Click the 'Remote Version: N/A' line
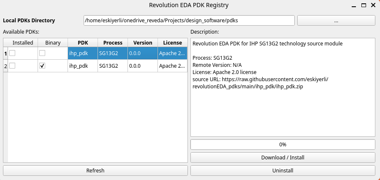Viewport: 380px width, 180px height. [217, 65]
